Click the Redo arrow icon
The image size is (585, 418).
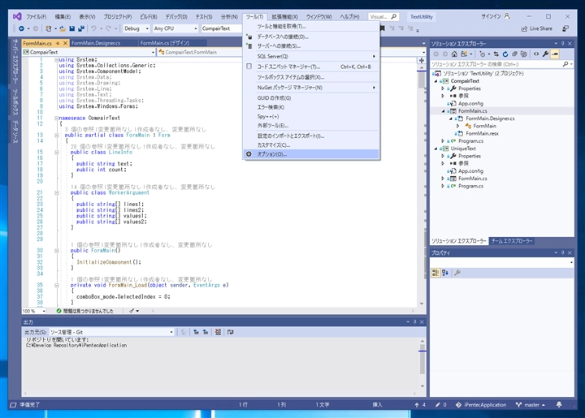coord(108,28)
